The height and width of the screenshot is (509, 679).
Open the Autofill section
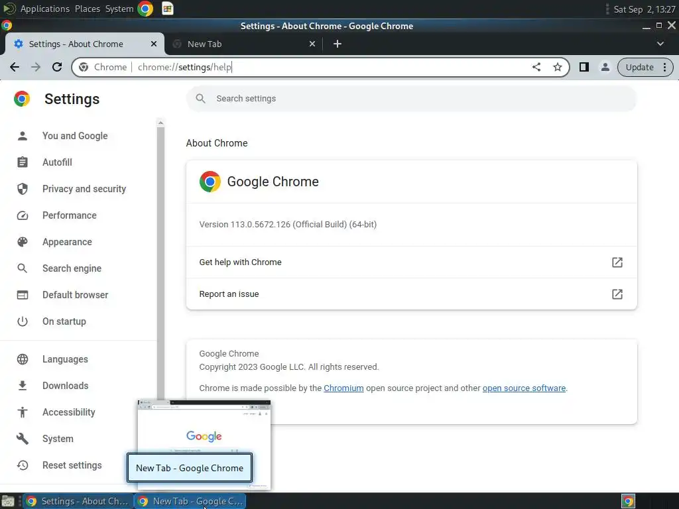click(x=57, y=162)
